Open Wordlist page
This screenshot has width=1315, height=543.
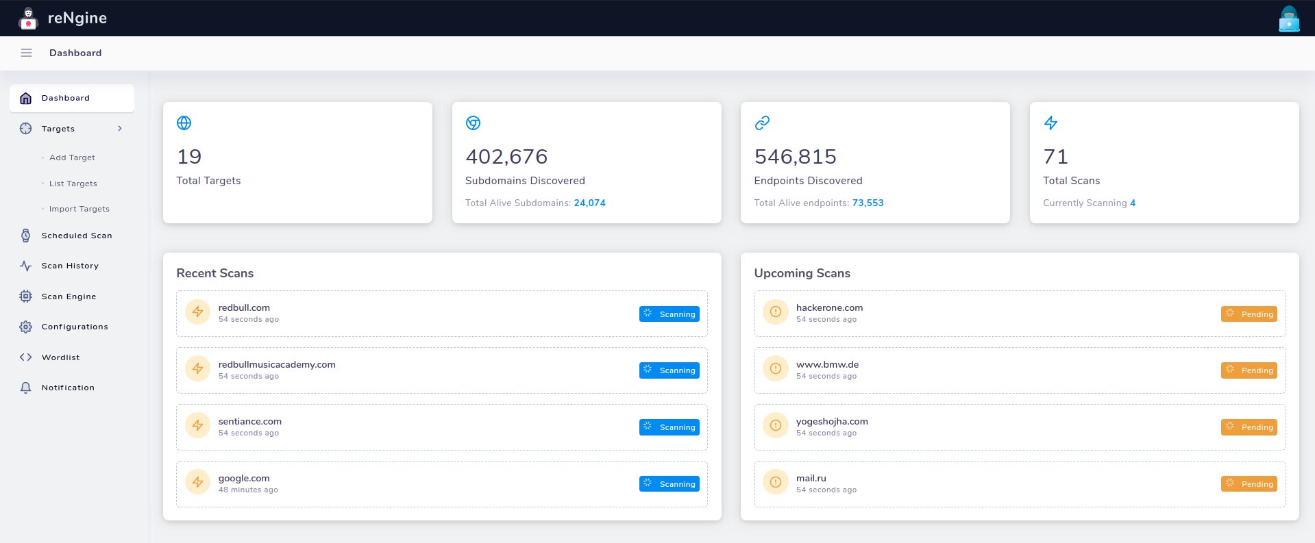point(72,357)
